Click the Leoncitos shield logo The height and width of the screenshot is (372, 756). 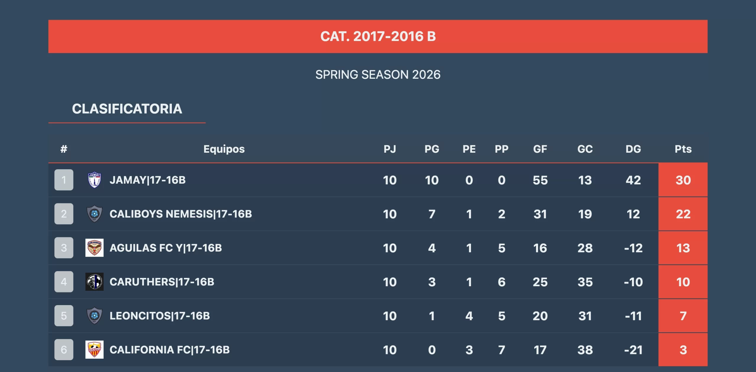click(94, 316)
